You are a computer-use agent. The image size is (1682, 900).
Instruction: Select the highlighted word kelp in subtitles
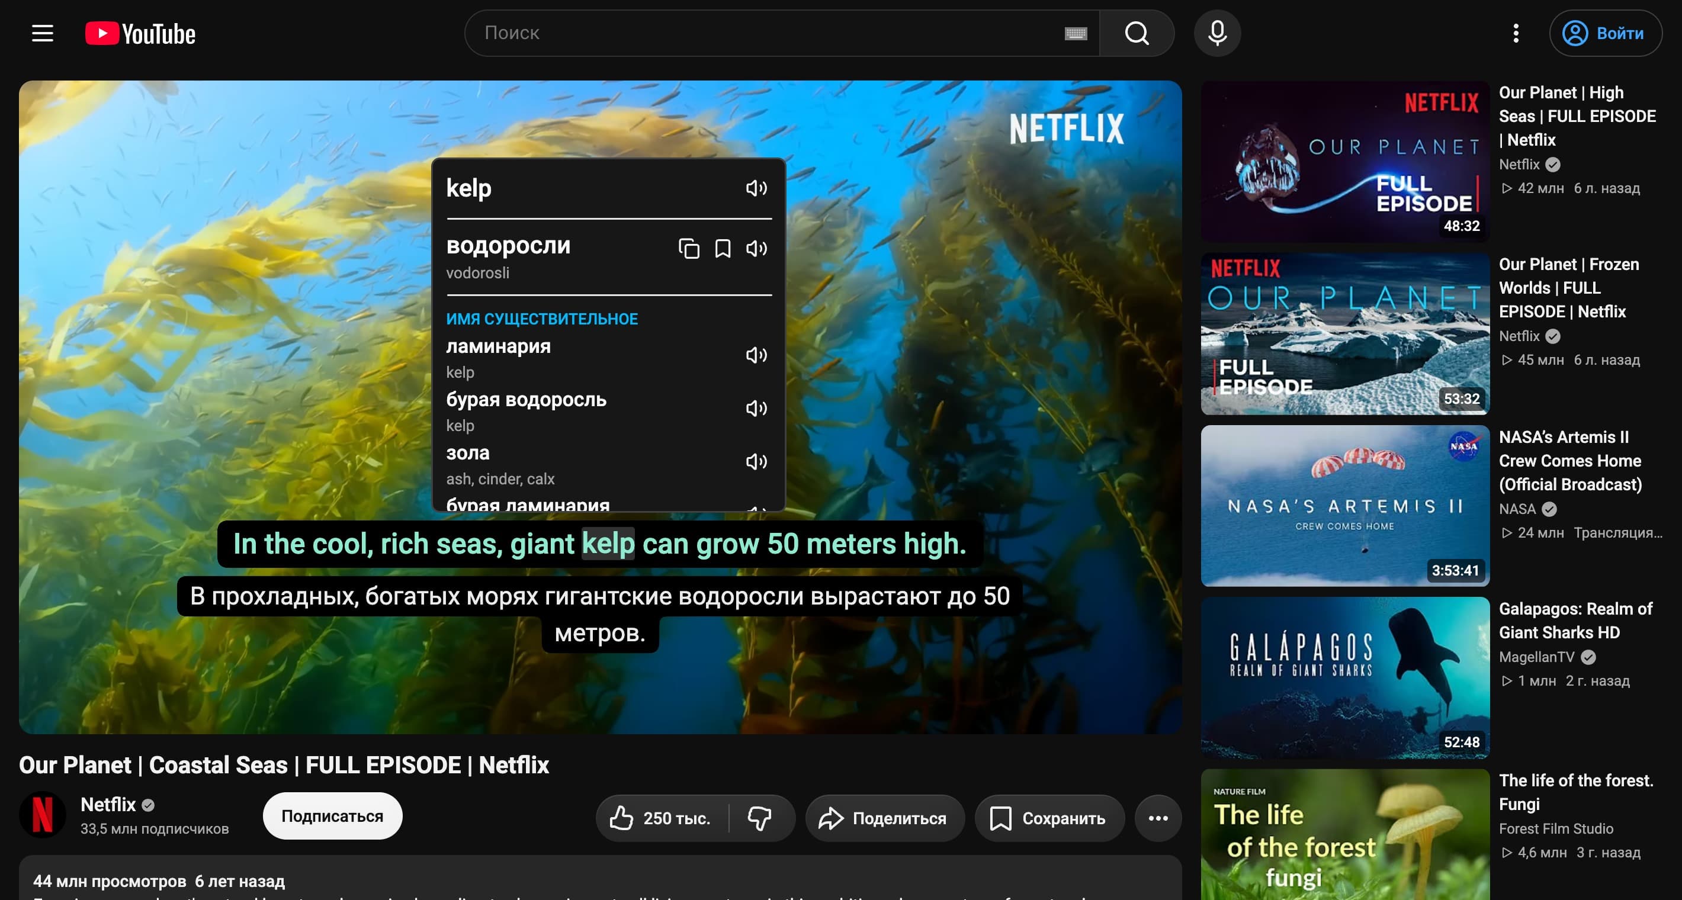pos(608,544)
